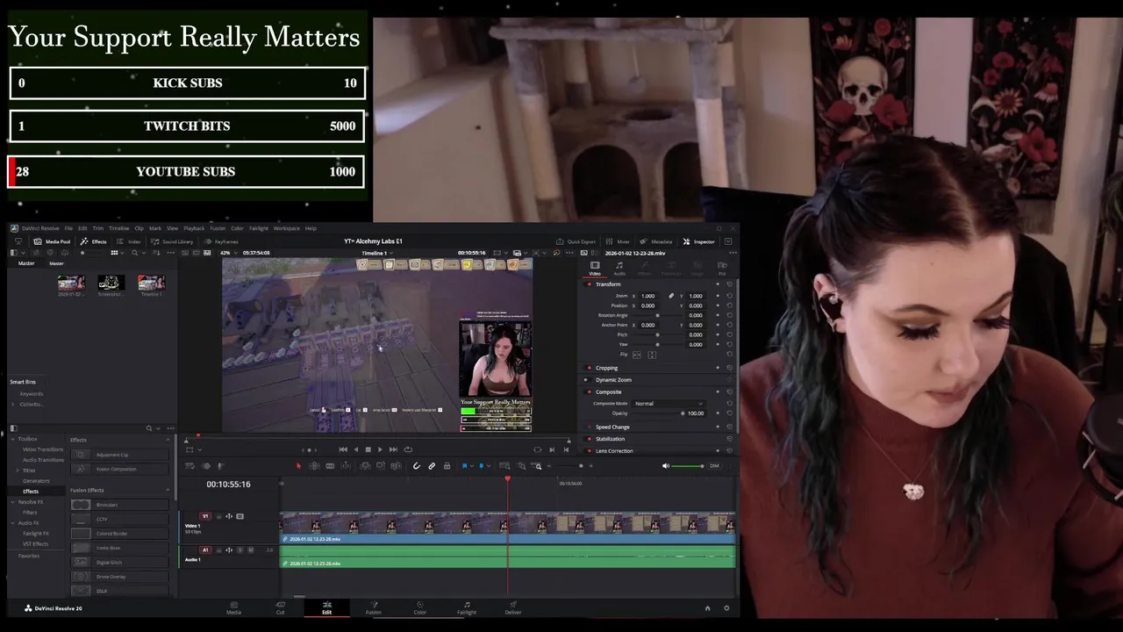Click the blue marker icon
The width and height of the screenshot is (1123, 632).
(x=481, y=466)
